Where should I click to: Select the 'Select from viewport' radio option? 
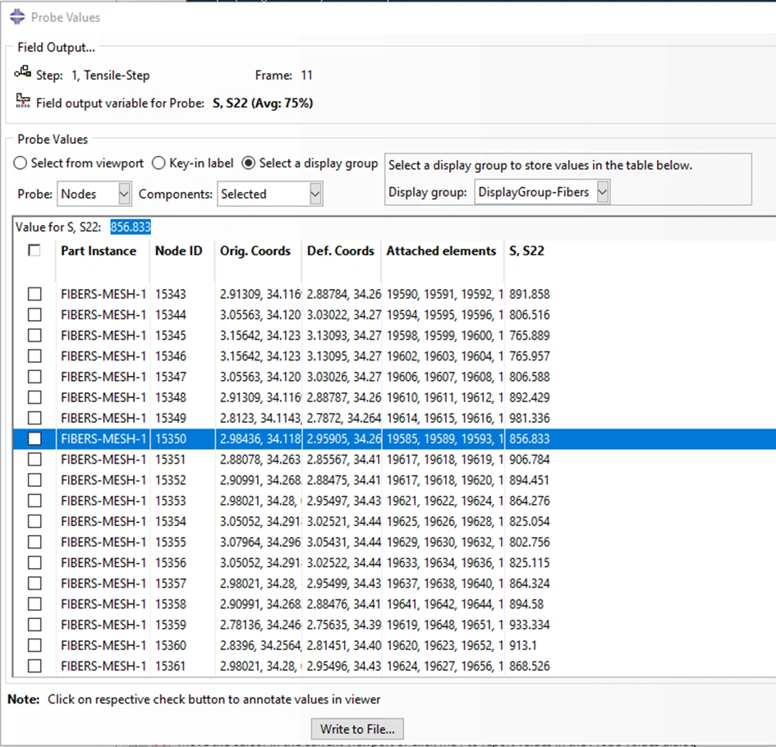pos(20,163)
